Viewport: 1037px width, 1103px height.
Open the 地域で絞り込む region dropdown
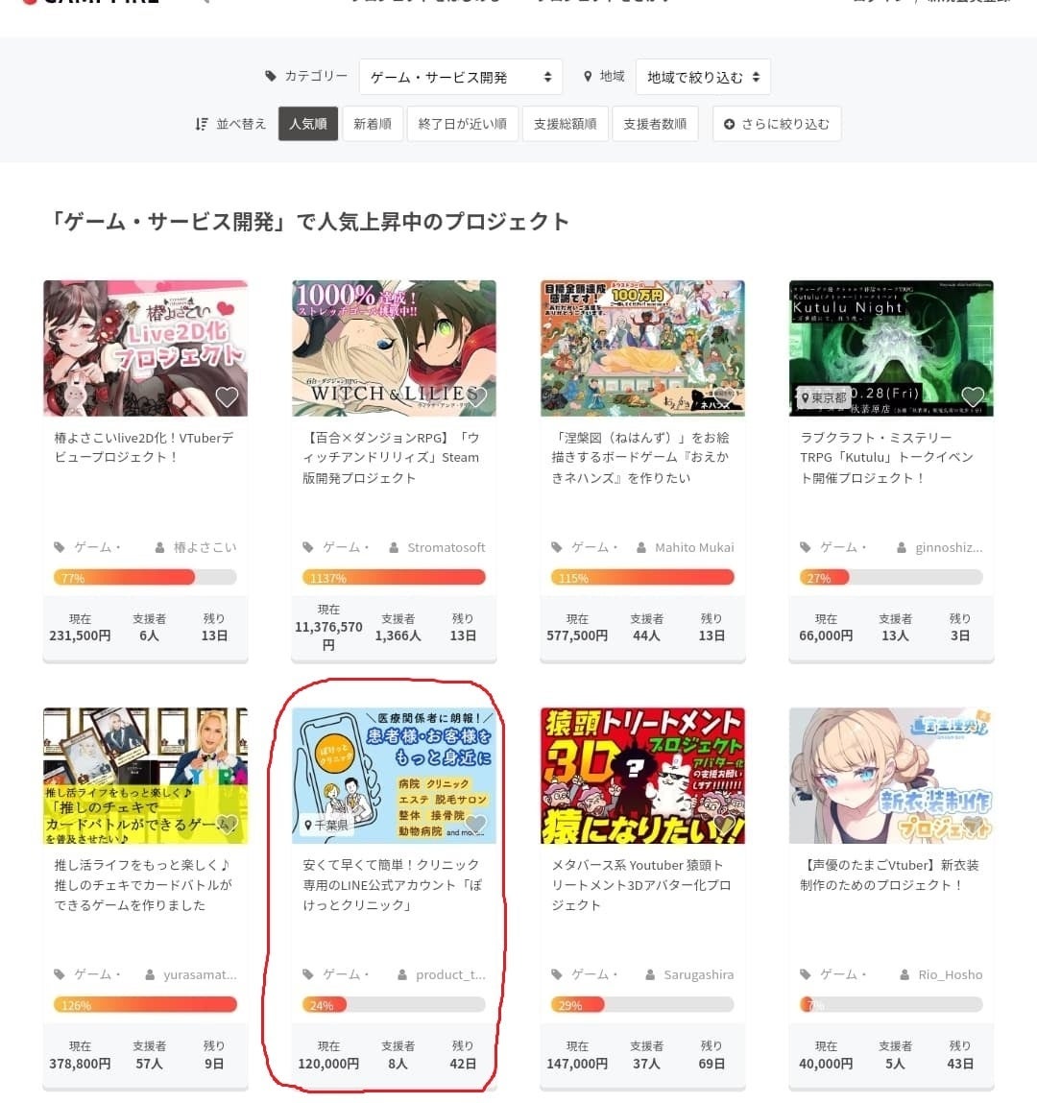[x=703, y=77]
